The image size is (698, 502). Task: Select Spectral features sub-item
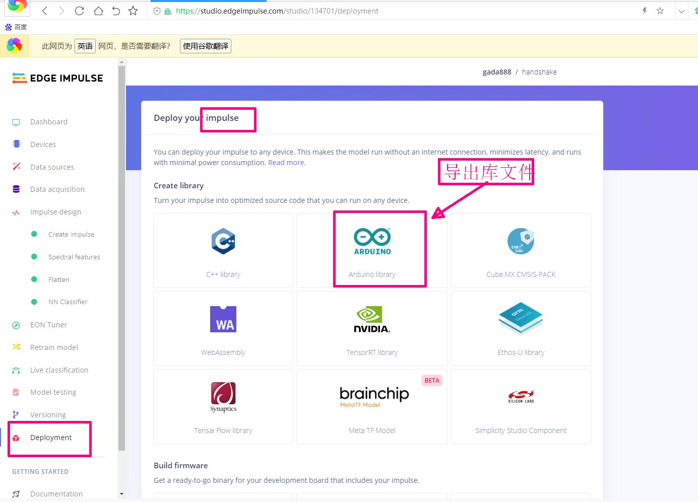[x=74, y=257]
